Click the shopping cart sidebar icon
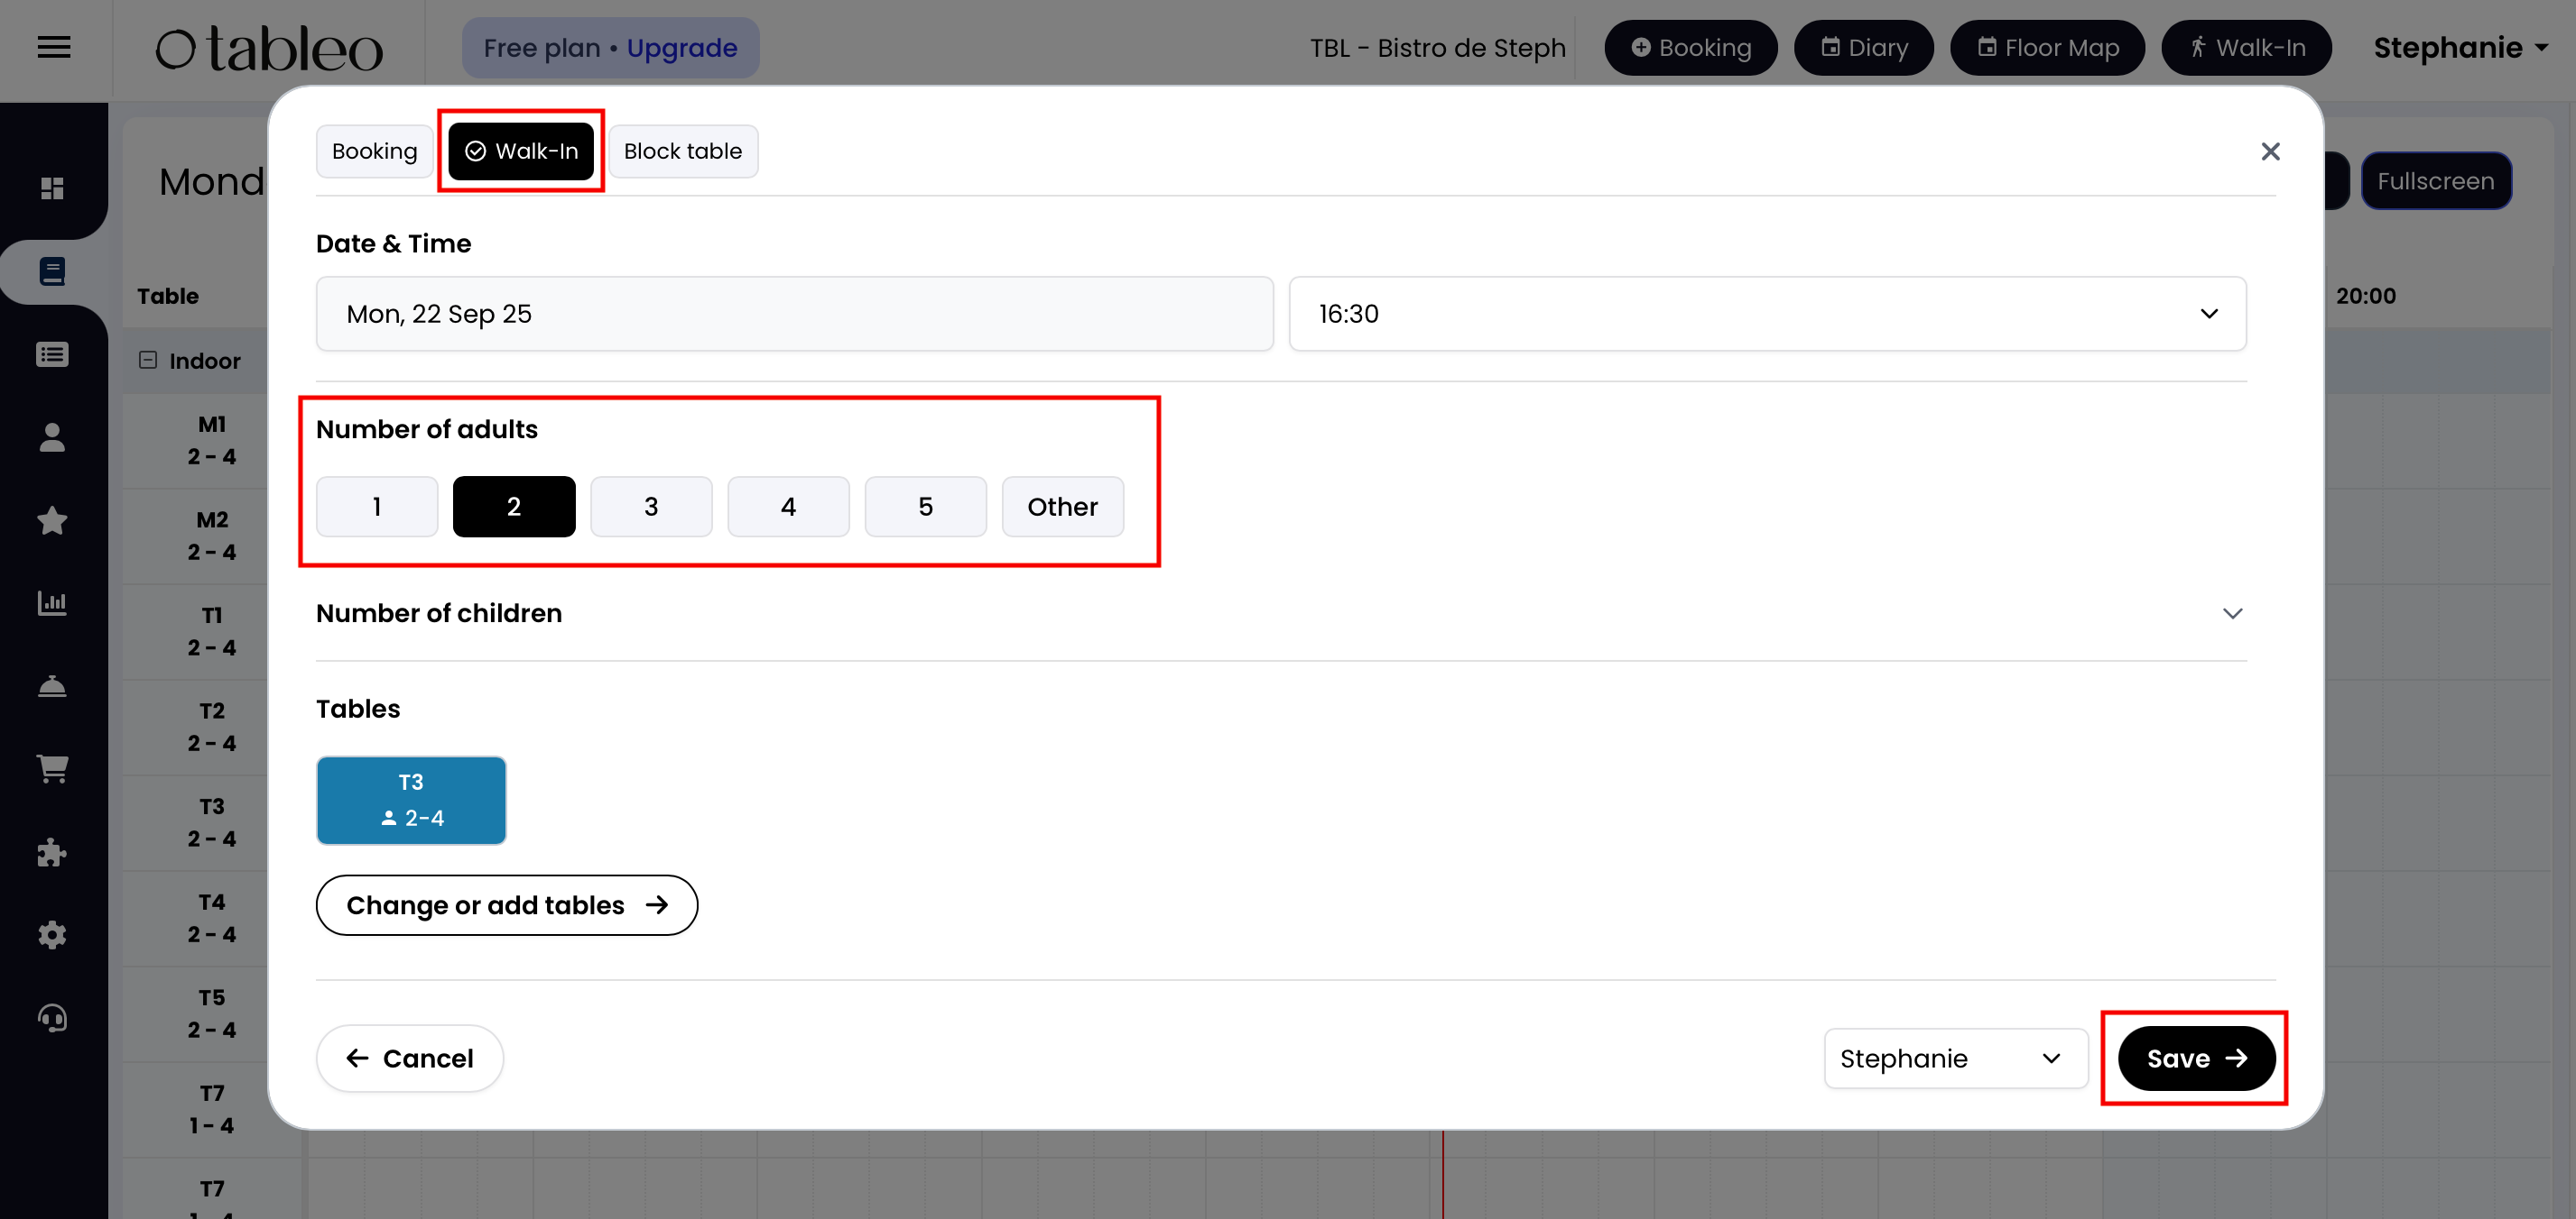The width and height of the screenshot is (2576, 1219). [52, 768]
